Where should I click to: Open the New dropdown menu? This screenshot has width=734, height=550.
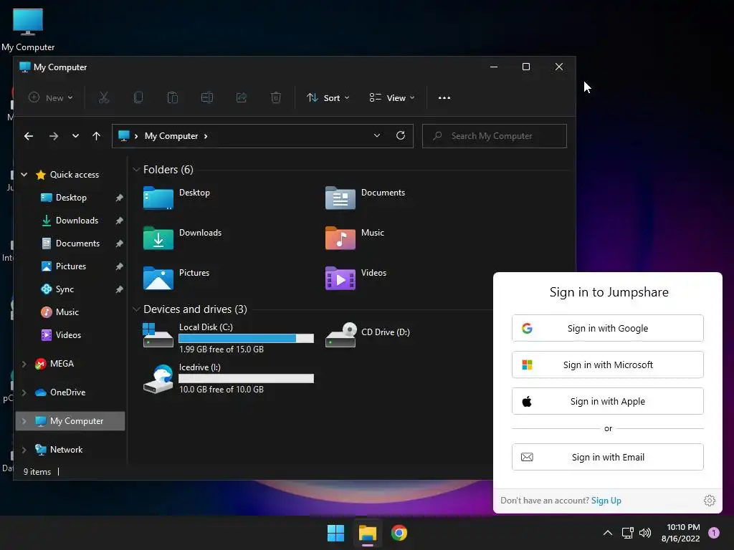coord(51,97)
